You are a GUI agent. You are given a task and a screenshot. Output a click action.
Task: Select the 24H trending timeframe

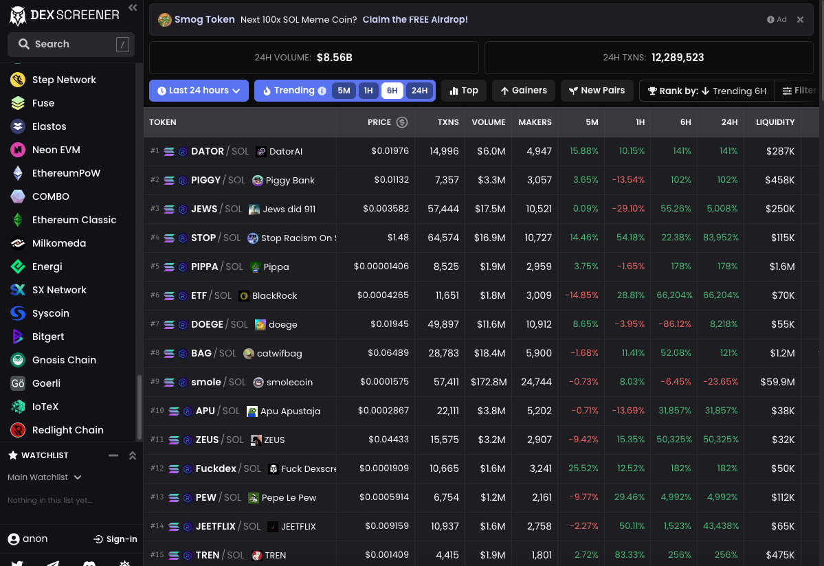(x=419, y=91)
